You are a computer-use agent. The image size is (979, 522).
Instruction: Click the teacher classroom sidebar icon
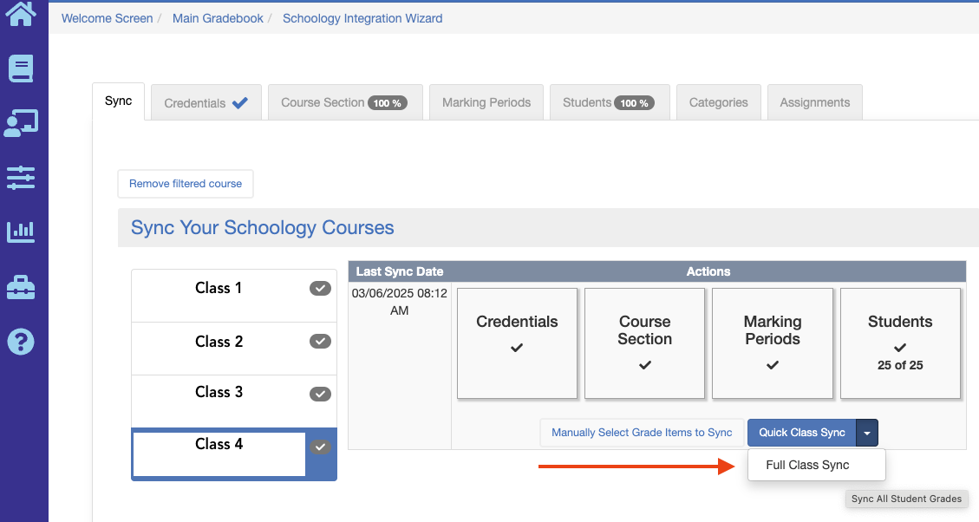pyautogui.click(x=21, y=123)
